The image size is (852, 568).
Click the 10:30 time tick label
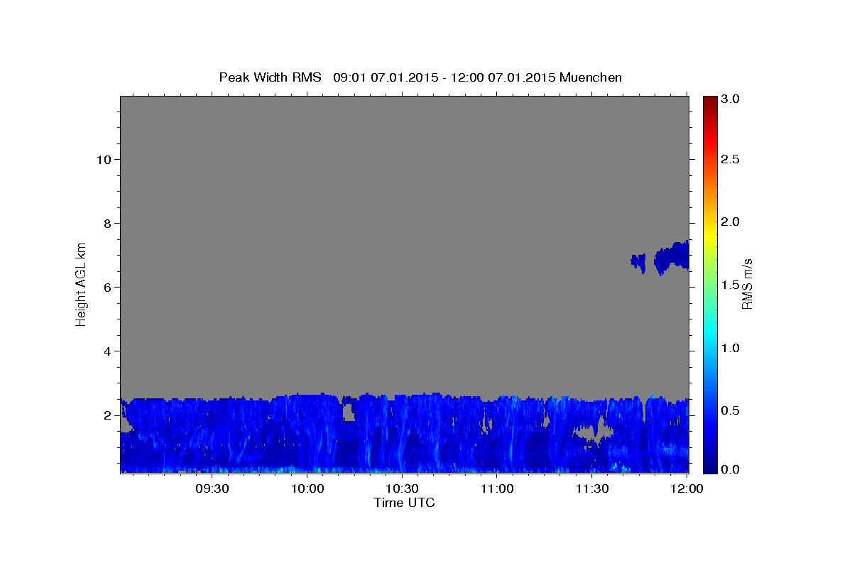(x=402, y=488)
